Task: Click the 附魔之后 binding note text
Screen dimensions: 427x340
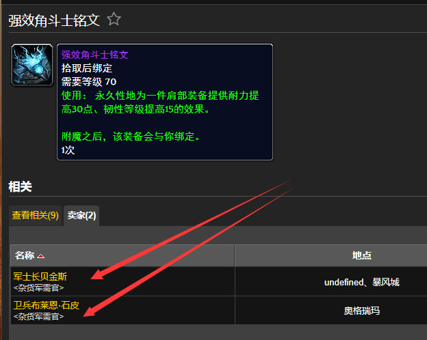Action: click(x=131, y=137)
